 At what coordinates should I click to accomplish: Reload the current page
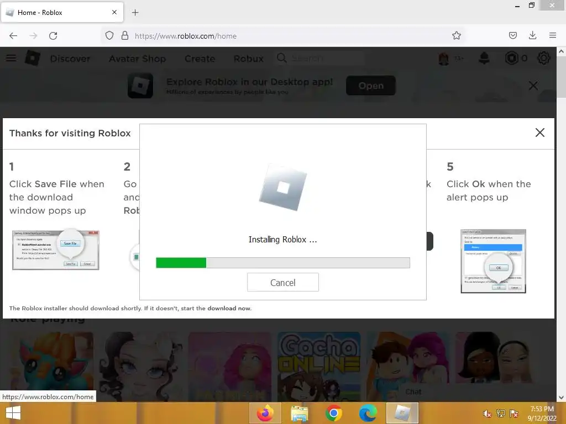[x=53, y=36]
